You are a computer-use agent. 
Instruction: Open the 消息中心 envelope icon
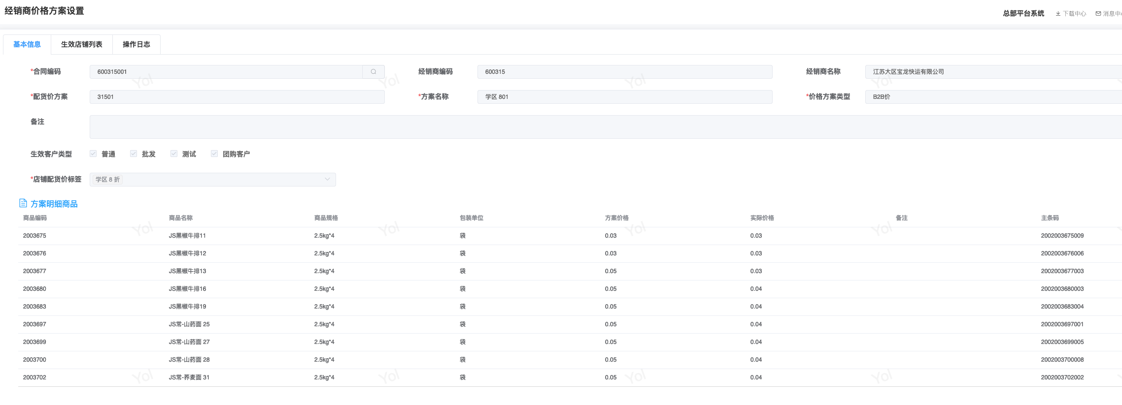(1098, 14)
